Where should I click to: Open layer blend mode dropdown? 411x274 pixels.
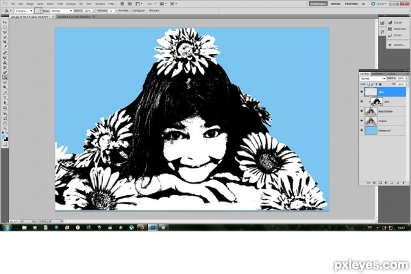tap(373, 79)
